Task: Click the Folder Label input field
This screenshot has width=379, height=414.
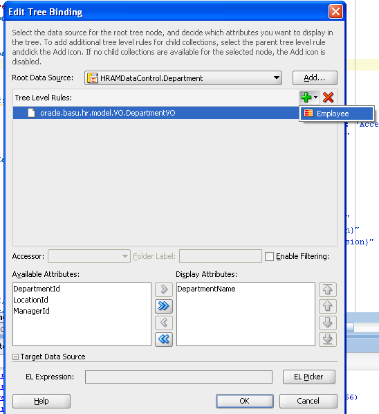Action: (x=221, y=256)
